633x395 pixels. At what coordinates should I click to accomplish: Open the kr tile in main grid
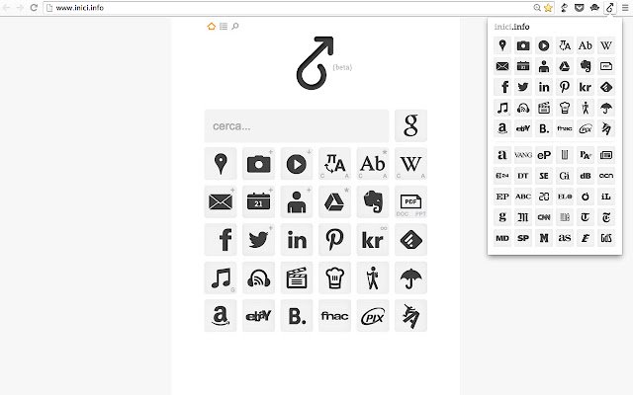[373, 239]
